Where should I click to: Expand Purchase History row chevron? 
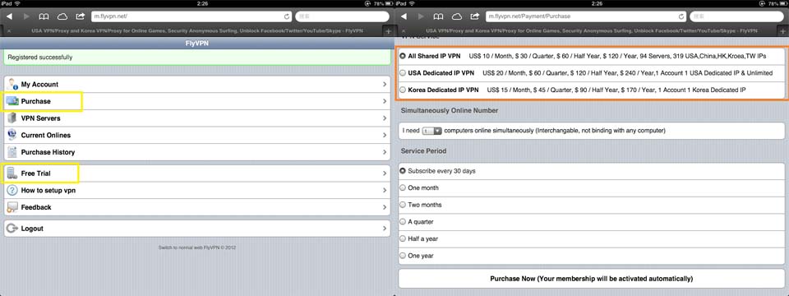click(x=385, y=152)
